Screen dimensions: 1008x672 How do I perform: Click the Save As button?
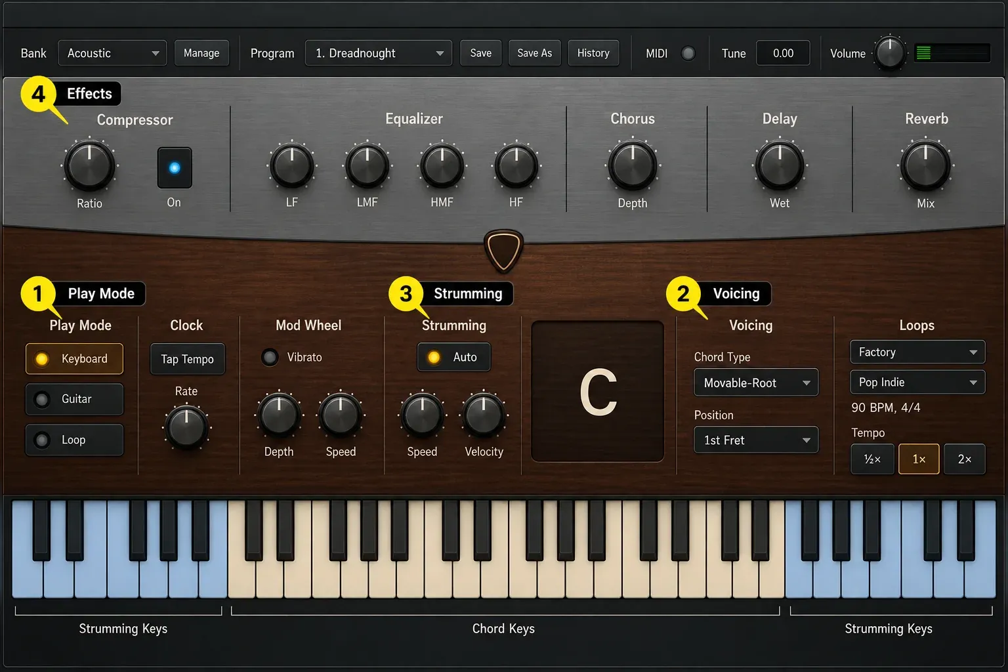[535, 53]
